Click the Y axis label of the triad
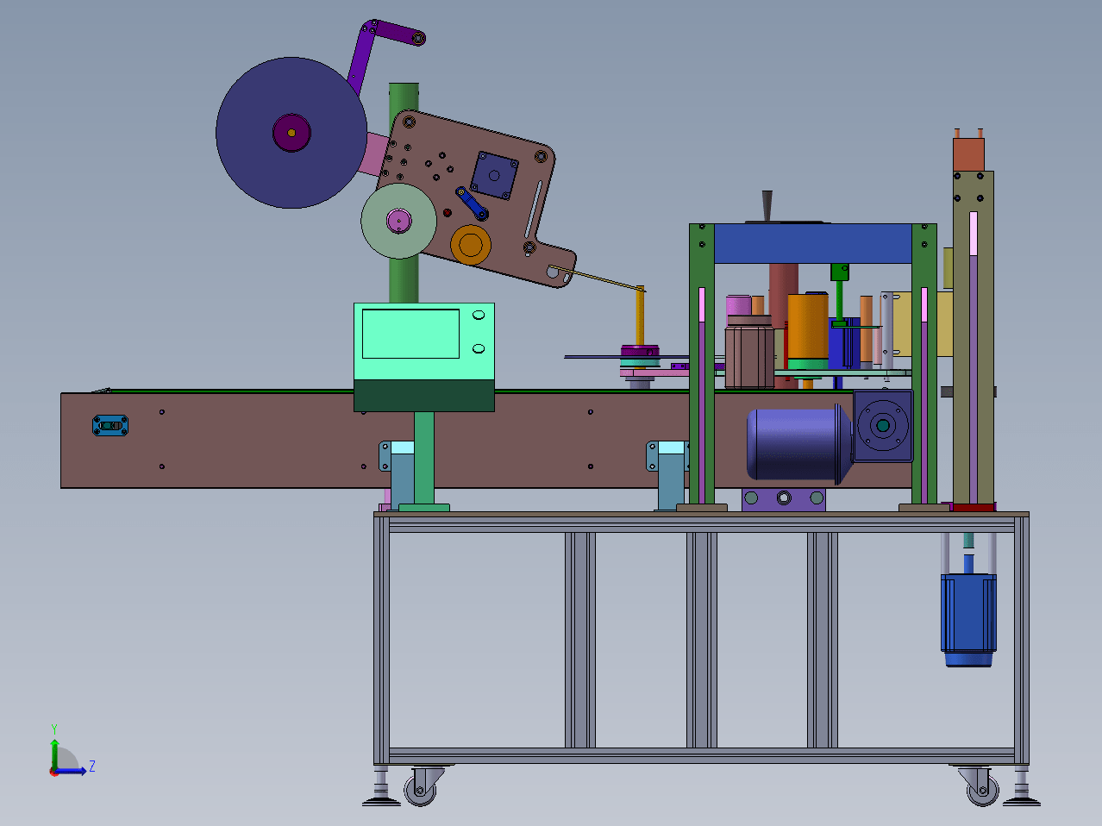Image resolution: width=1102 pixels, height=826 pixels. point(54,729)
